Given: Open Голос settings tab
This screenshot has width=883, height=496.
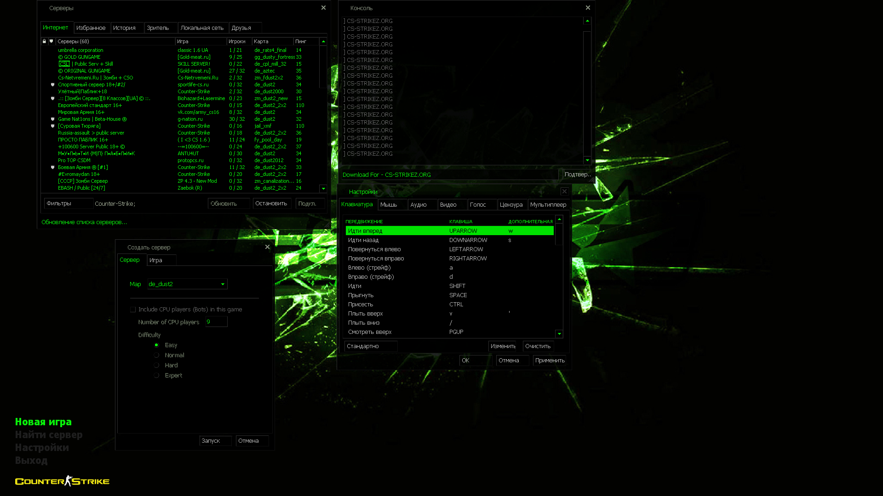Looking at the screenshot, I should (482, 205).
